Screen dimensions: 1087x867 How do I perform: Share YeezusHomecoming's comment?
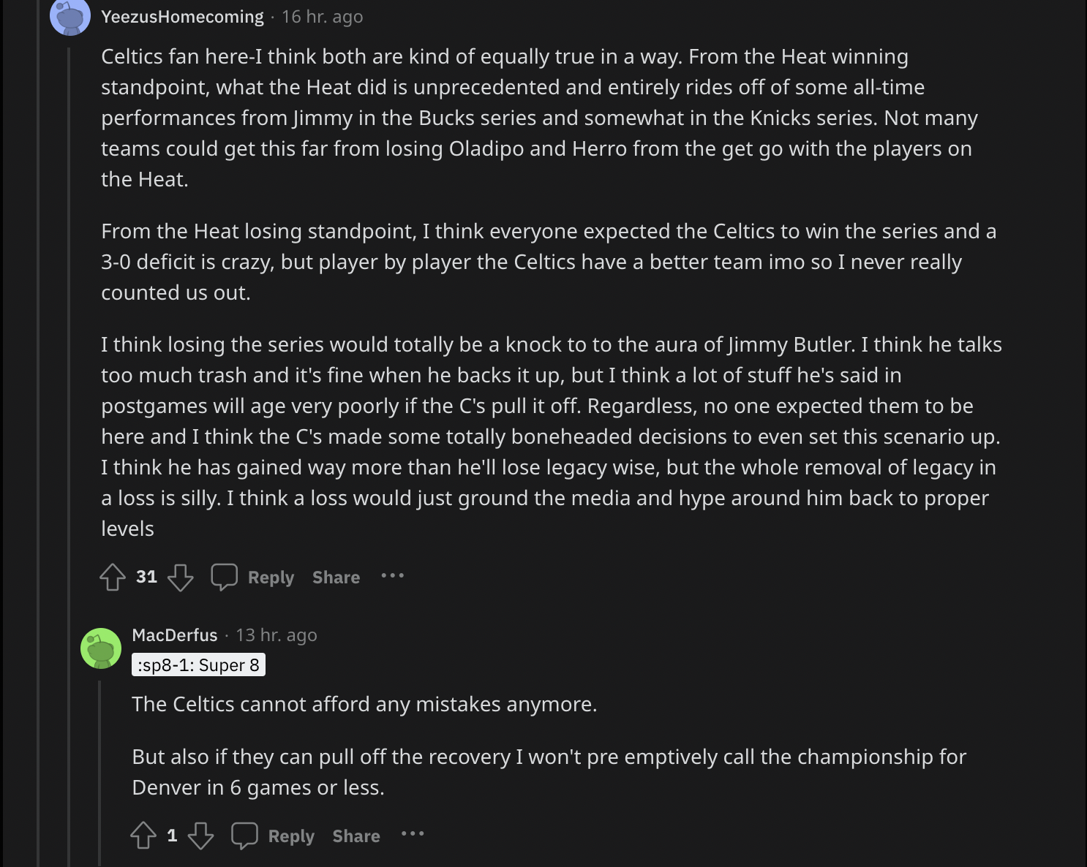(x=336, y=578)
